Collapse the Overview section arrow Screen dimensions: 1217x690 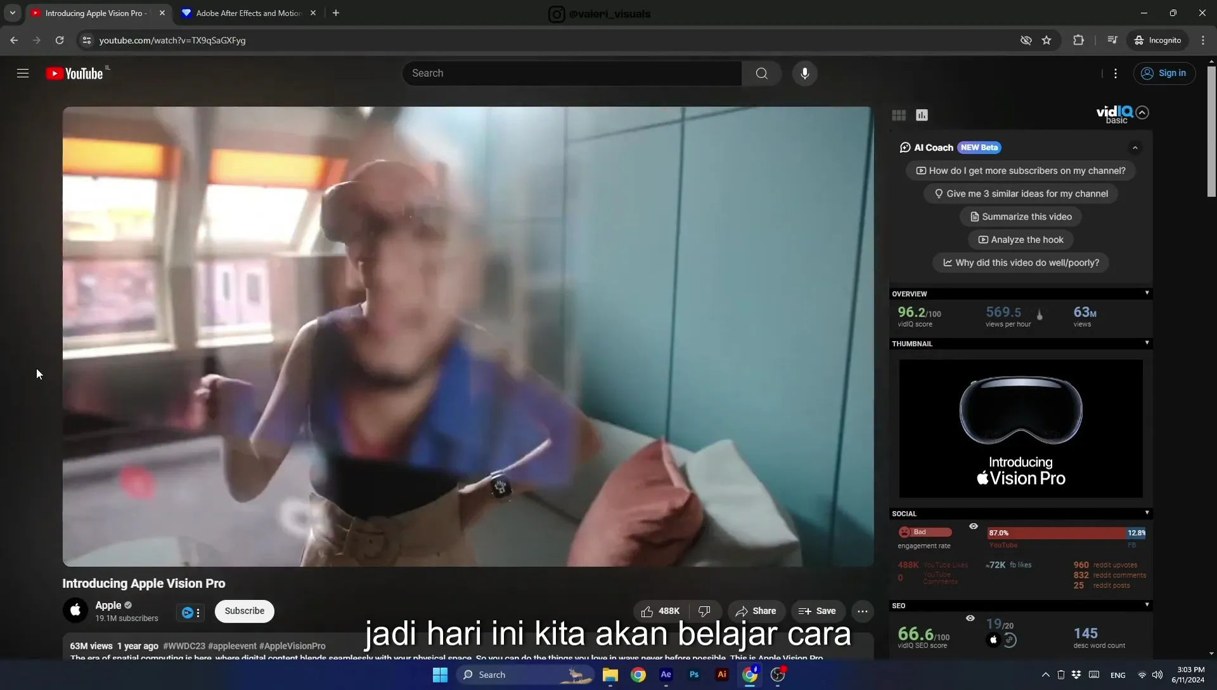[x=1147, y=293]
